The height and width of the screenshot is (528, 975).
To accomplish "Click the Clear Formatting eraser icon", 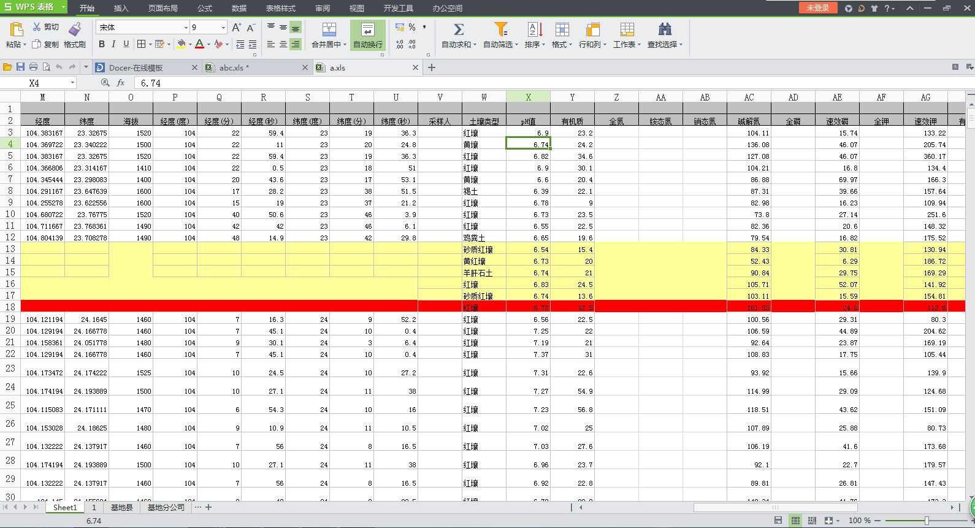I will pos(218,44).
